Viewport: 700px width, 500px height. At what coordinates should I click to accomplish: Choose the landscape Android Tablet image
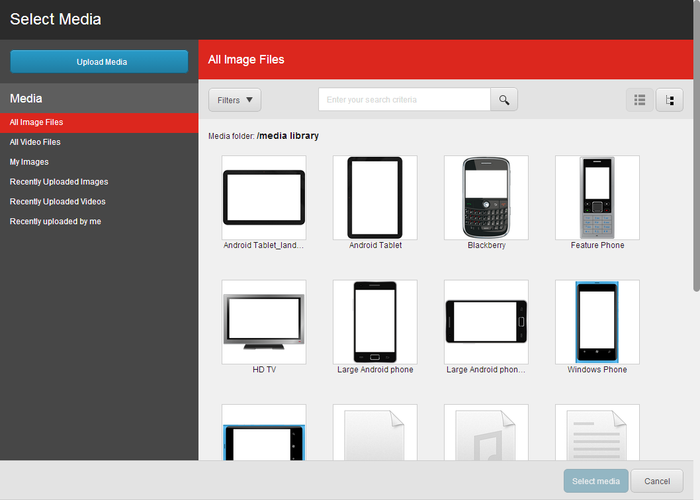(263, 197)
